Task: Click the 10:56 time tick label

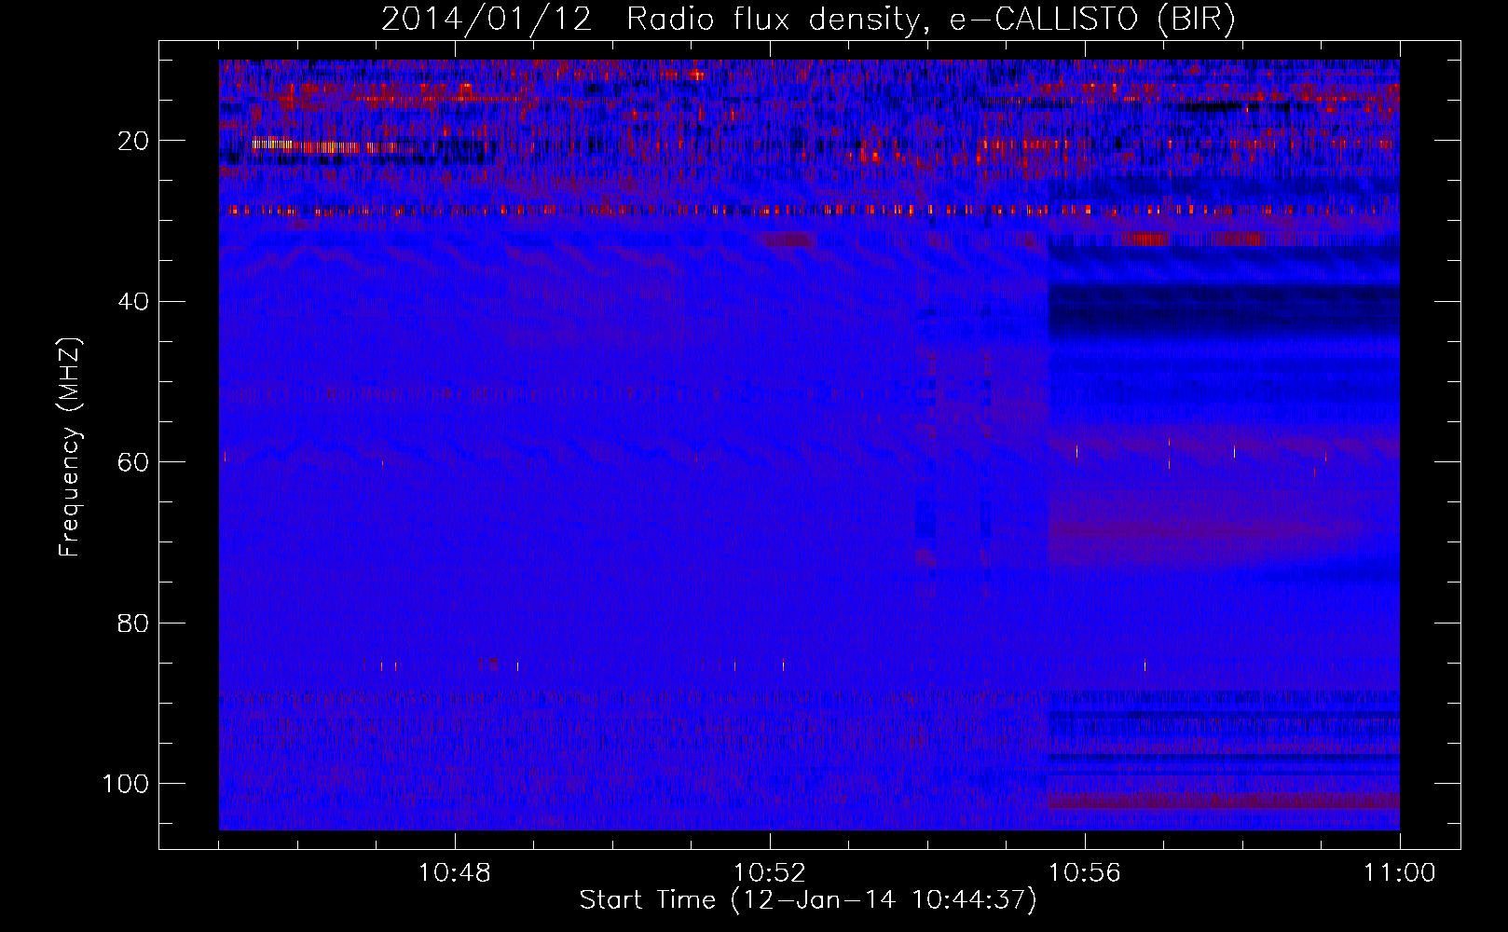Action: 1085,873
